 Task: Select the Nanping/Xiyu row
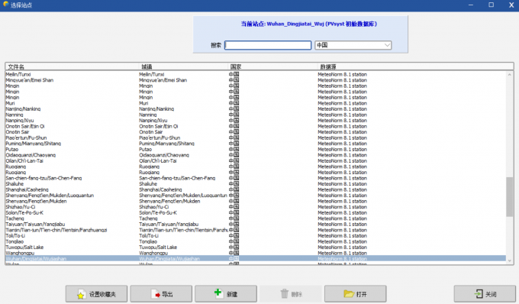256,121
